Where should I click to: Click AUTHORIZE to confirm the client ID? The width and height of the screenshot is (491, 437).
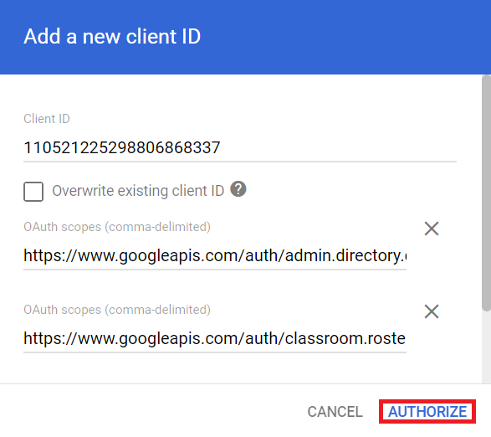[x=427, y=412]
